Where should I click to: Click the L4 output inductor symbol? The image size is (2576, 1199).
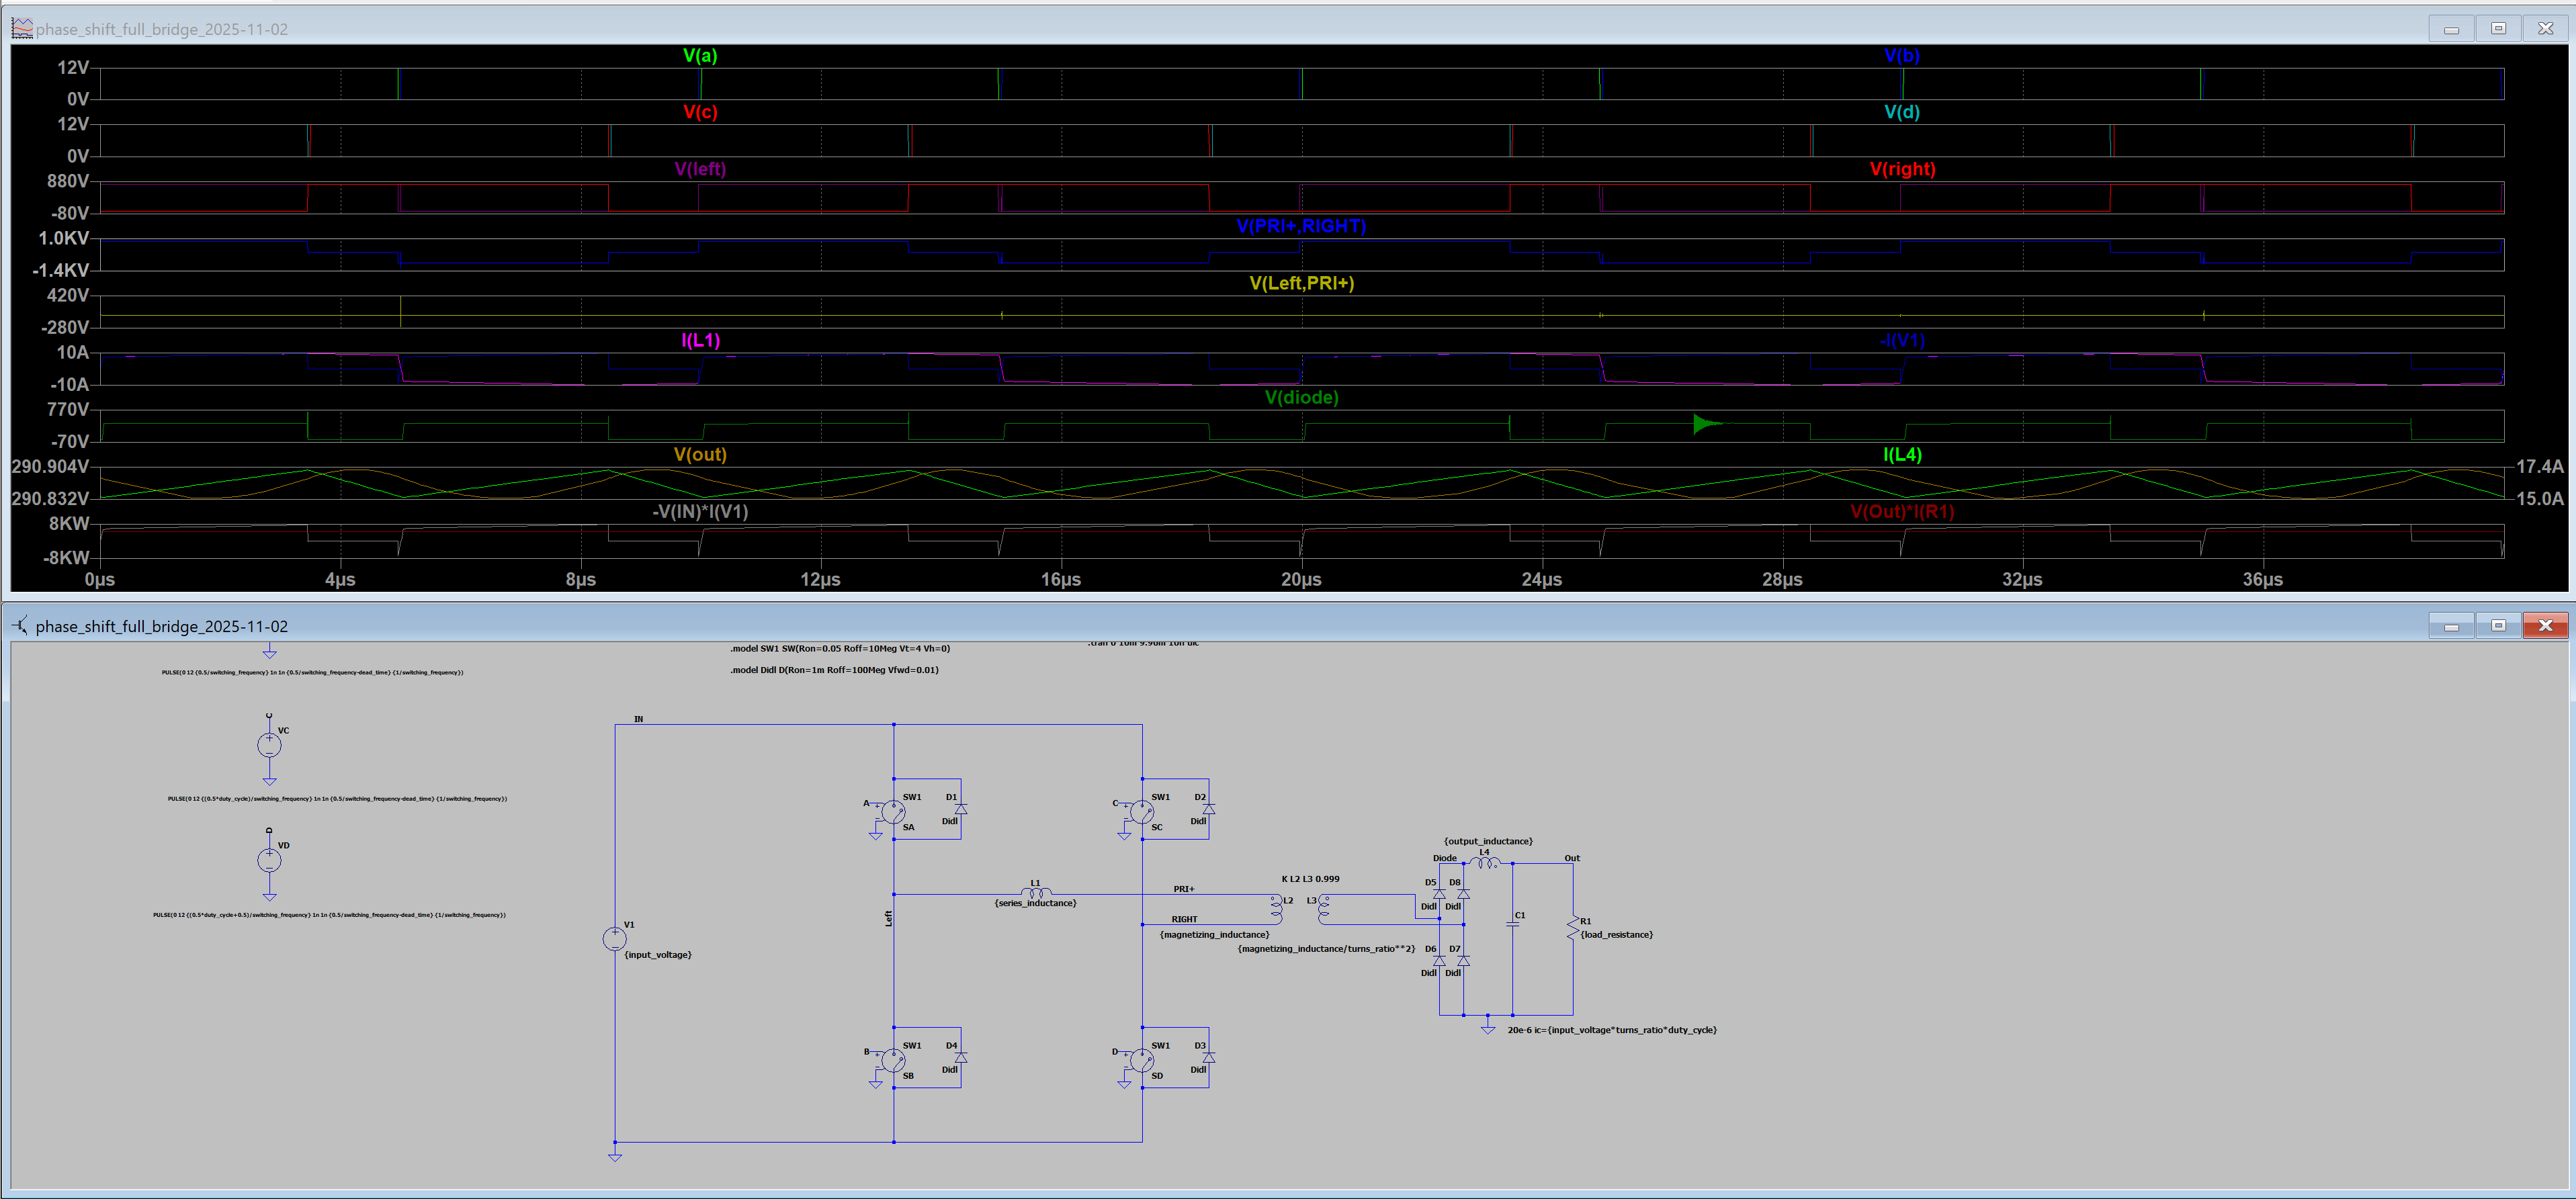point(1484,861)
